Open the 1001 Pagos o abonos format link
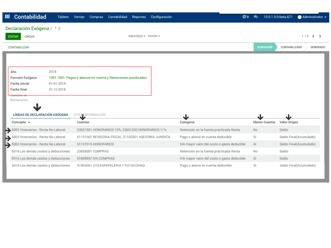This screenshot has height=248, width=331. click(97, 78)
